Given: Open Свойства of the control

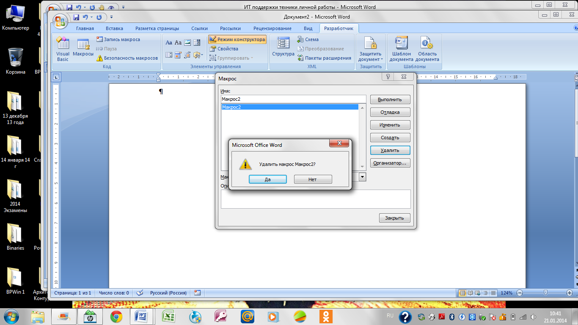Looking at the screenshot, I should pos(224,49).
